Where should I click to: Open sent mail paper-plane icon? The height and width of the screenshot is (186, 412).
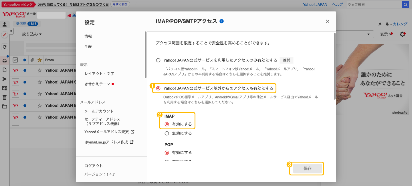tap(5, 79)
